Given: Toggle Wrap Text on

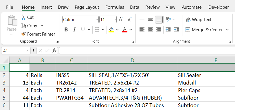Looking at the screenshot, I should 198,20.
